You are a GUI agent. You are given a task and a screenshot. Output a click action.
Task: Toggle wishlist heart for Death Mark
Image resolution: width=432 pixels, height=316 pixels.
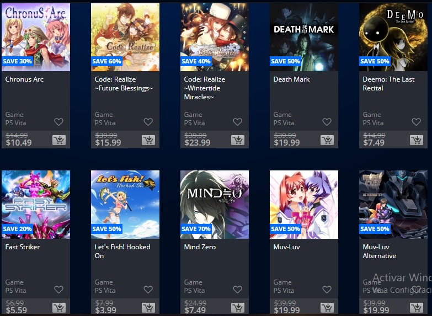point(327,122)
